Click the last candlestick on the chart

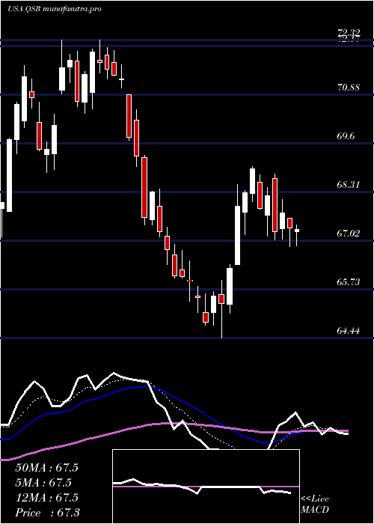click(296, 235)
